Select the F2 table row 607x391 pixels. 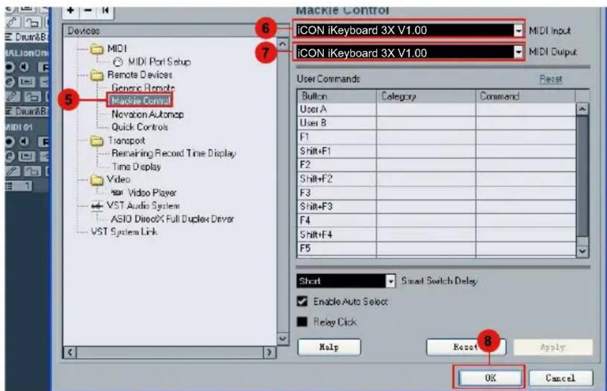coord(436,165)
